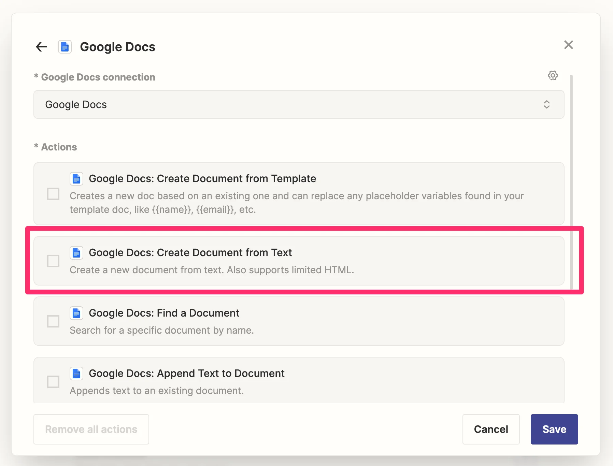Select 'Google Docs: Create Document from Text' title

(190, 253)
